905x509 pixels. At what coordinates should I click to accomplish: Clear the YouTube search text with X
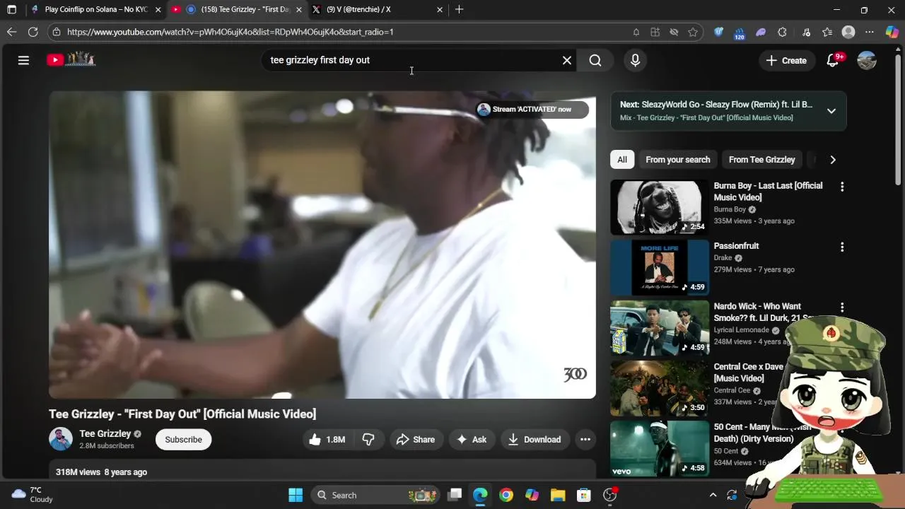point(566,60)
